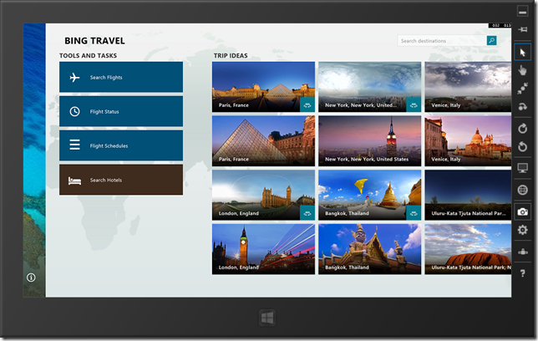This screenshot has width=538, height=341.
Task: Open change resolution monitor icon
Action: [522, 168]
